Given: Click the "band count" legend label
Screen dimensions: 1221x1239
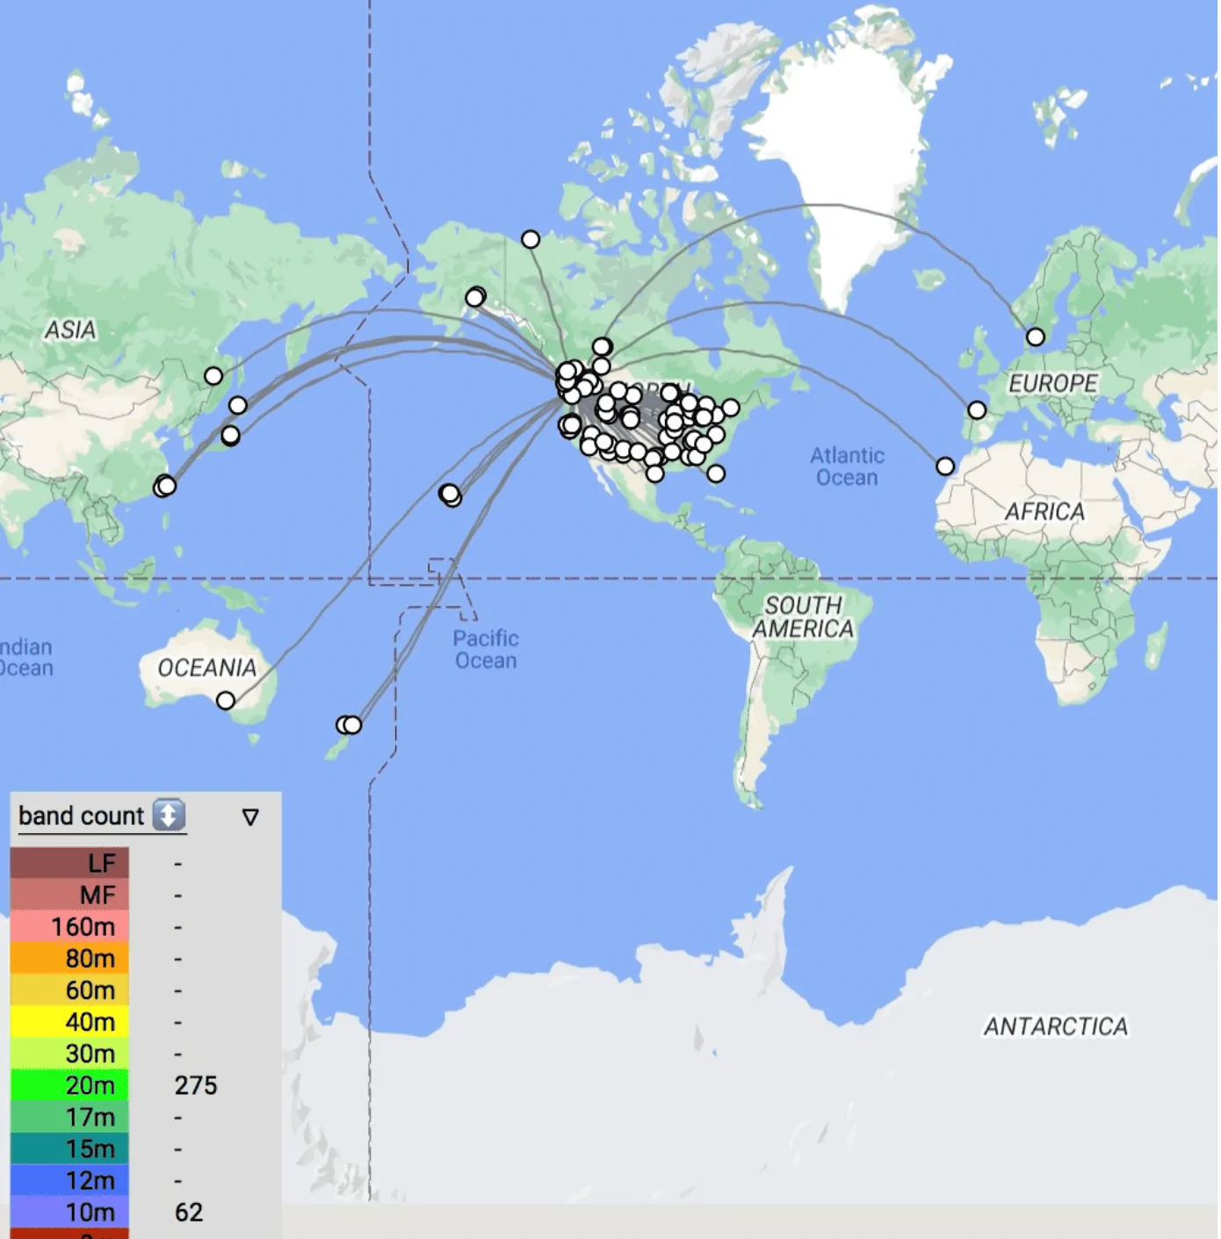Looking at the screenshot, I should (x=81, y=815).
